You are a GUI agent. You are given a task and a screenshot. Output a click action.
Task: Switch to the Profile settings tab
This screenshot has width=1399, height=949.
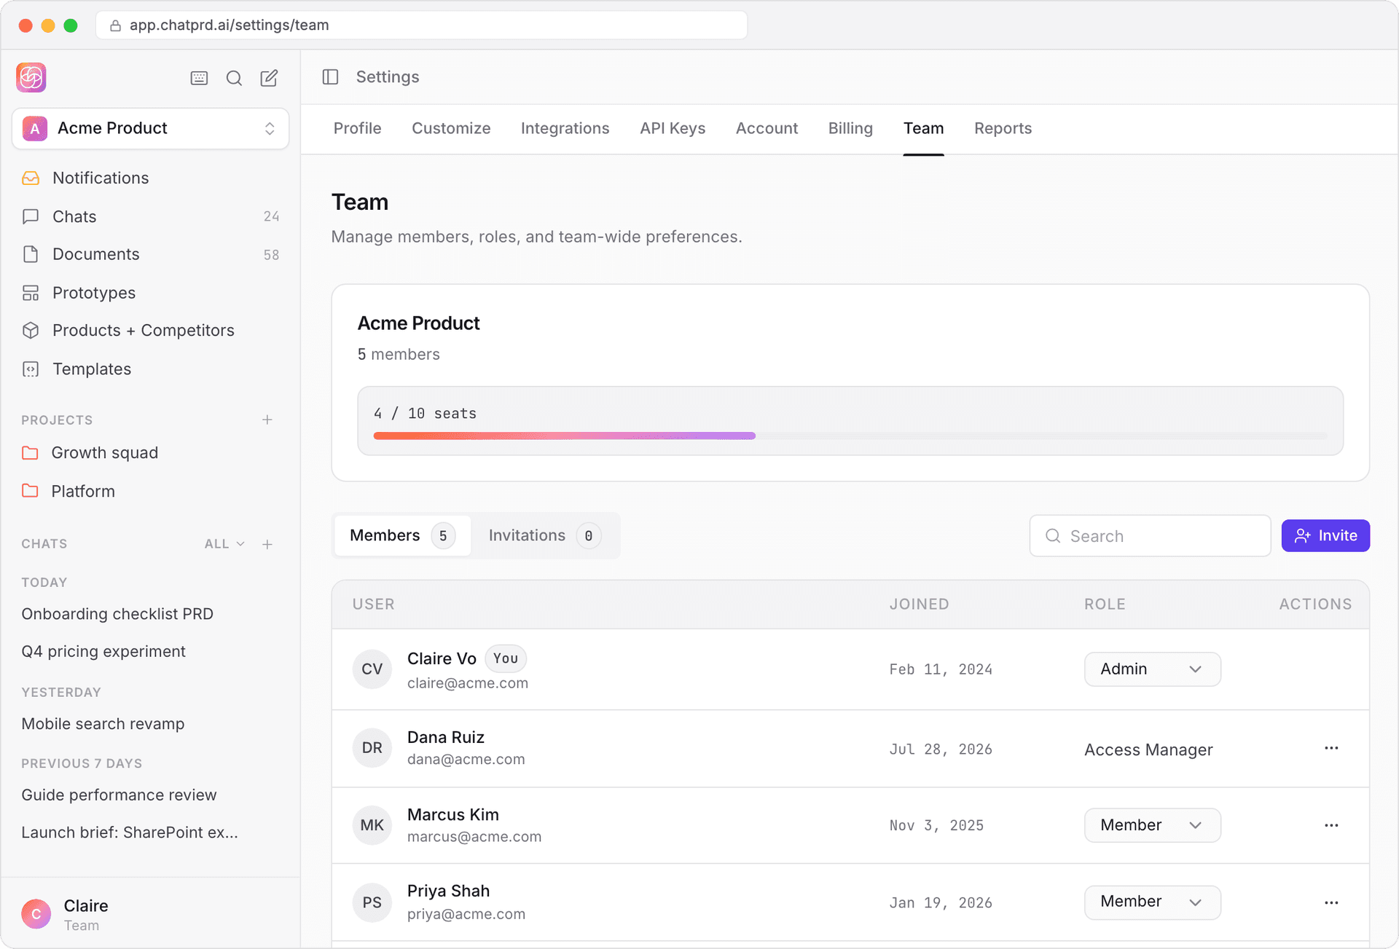click(357, 129)
